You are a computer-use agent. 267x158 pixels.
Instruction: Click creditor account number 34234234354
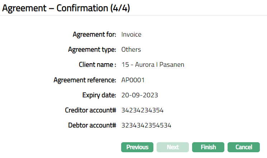tap(143, 110)
